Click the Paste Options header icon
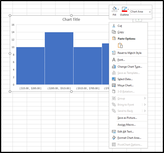The width and height of the screenshot is (164, 153). coord(114,38)
